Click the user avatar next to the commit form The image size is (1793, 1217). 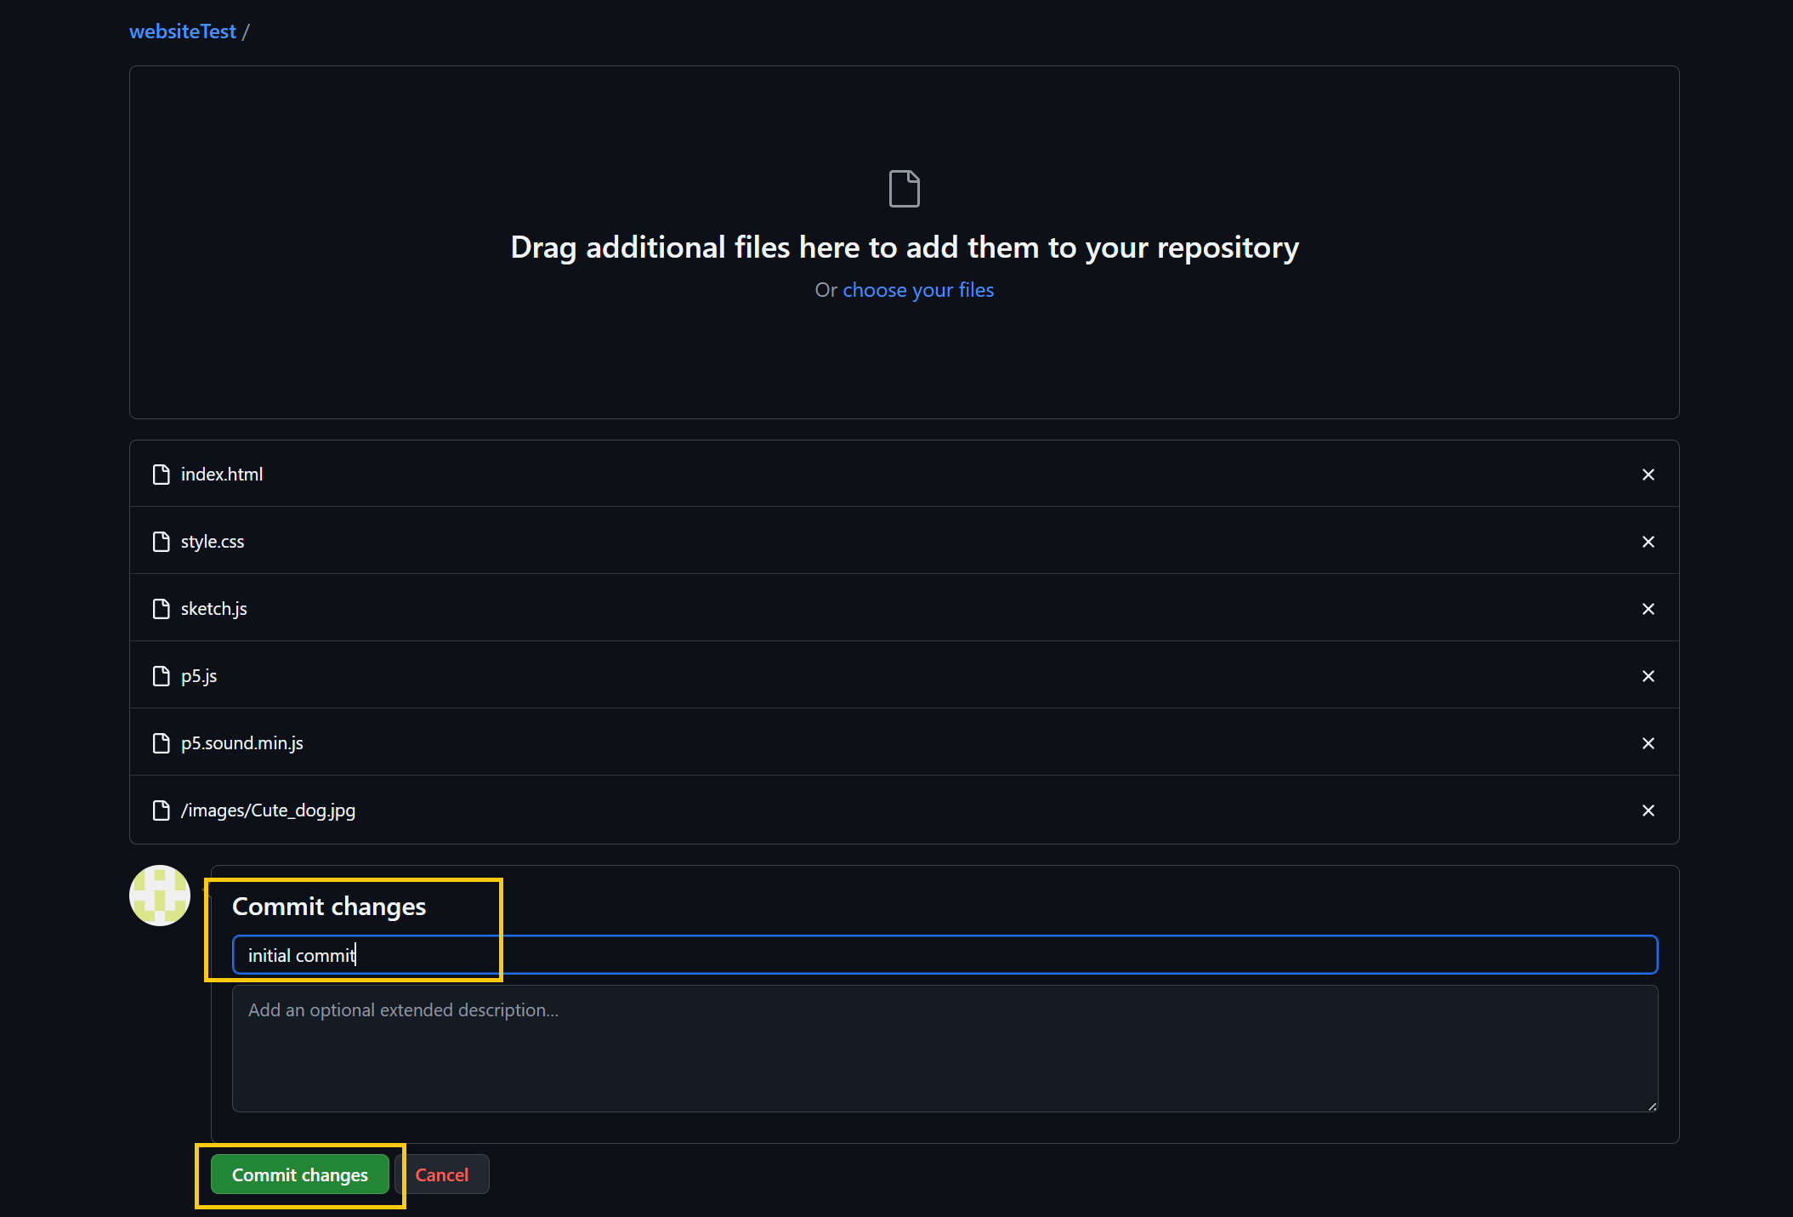pyautogui.click(x=159, y=896)
